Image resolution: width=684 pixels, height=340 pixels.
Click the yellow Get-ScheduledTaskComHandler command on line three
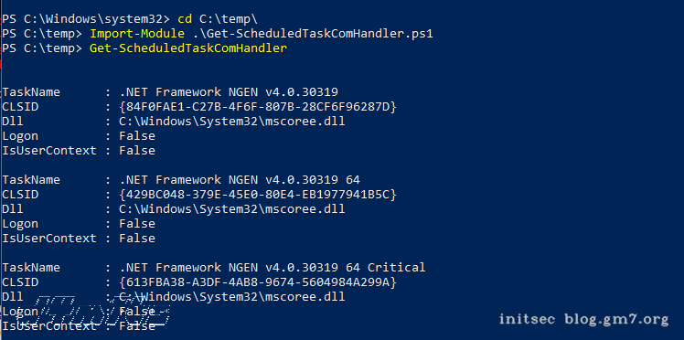tap(188, 48)
